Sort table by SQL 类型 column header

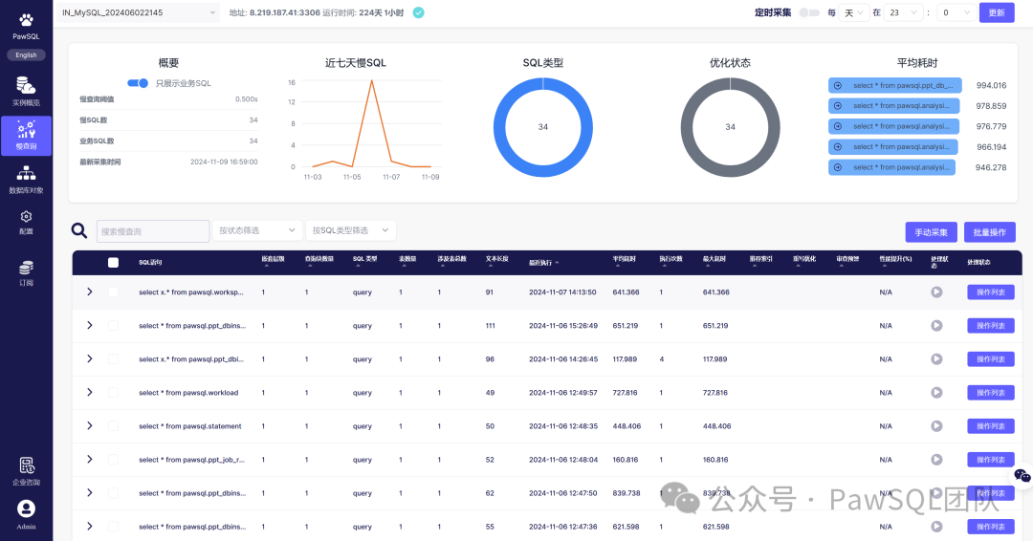click(x=364, y=261)
